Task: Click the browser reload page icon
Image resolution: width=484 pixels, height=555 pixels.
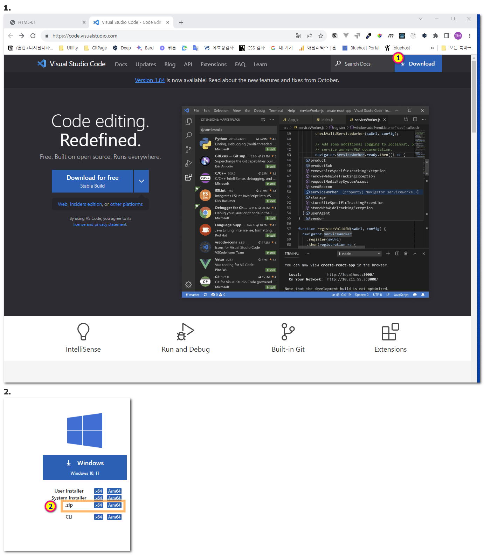Action: coord(33,36)
